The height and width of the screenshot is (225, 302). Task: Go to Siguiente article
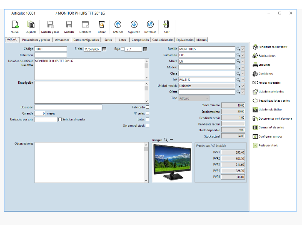[134, 25]
